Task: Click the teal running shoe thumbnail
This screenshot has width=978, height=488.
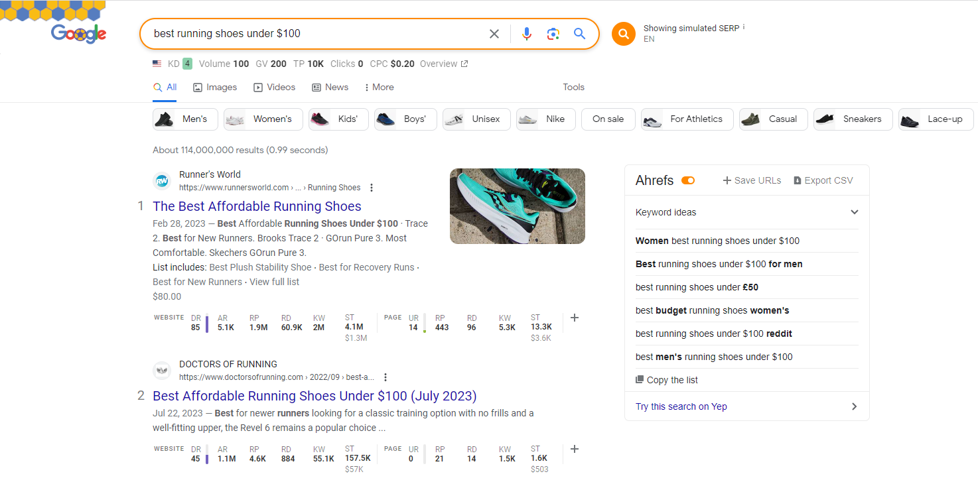Action: 518,206
